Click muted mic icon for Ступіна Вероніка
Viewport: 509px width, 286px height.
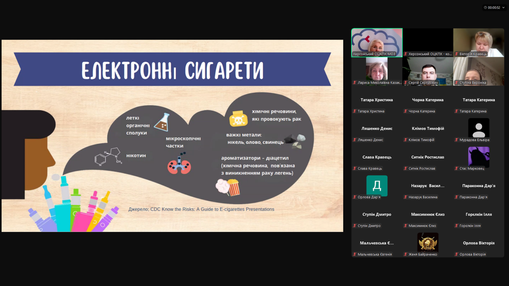click(x=457, y=83)
